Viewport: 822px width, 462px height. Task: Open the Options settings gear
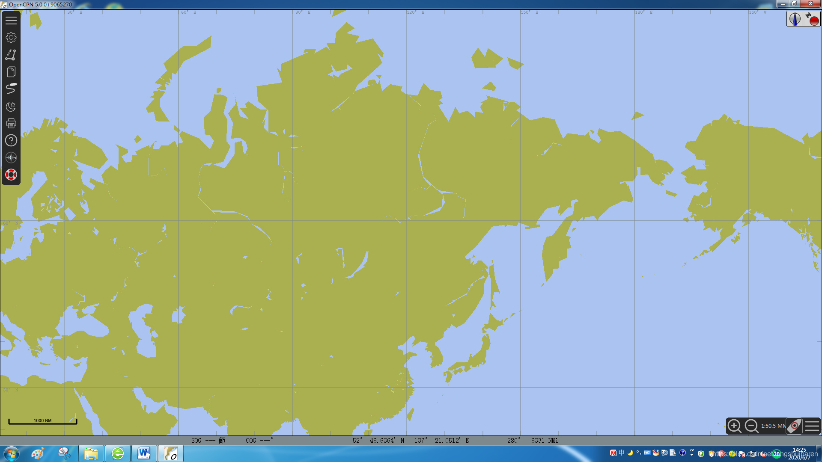pos(11,38)
